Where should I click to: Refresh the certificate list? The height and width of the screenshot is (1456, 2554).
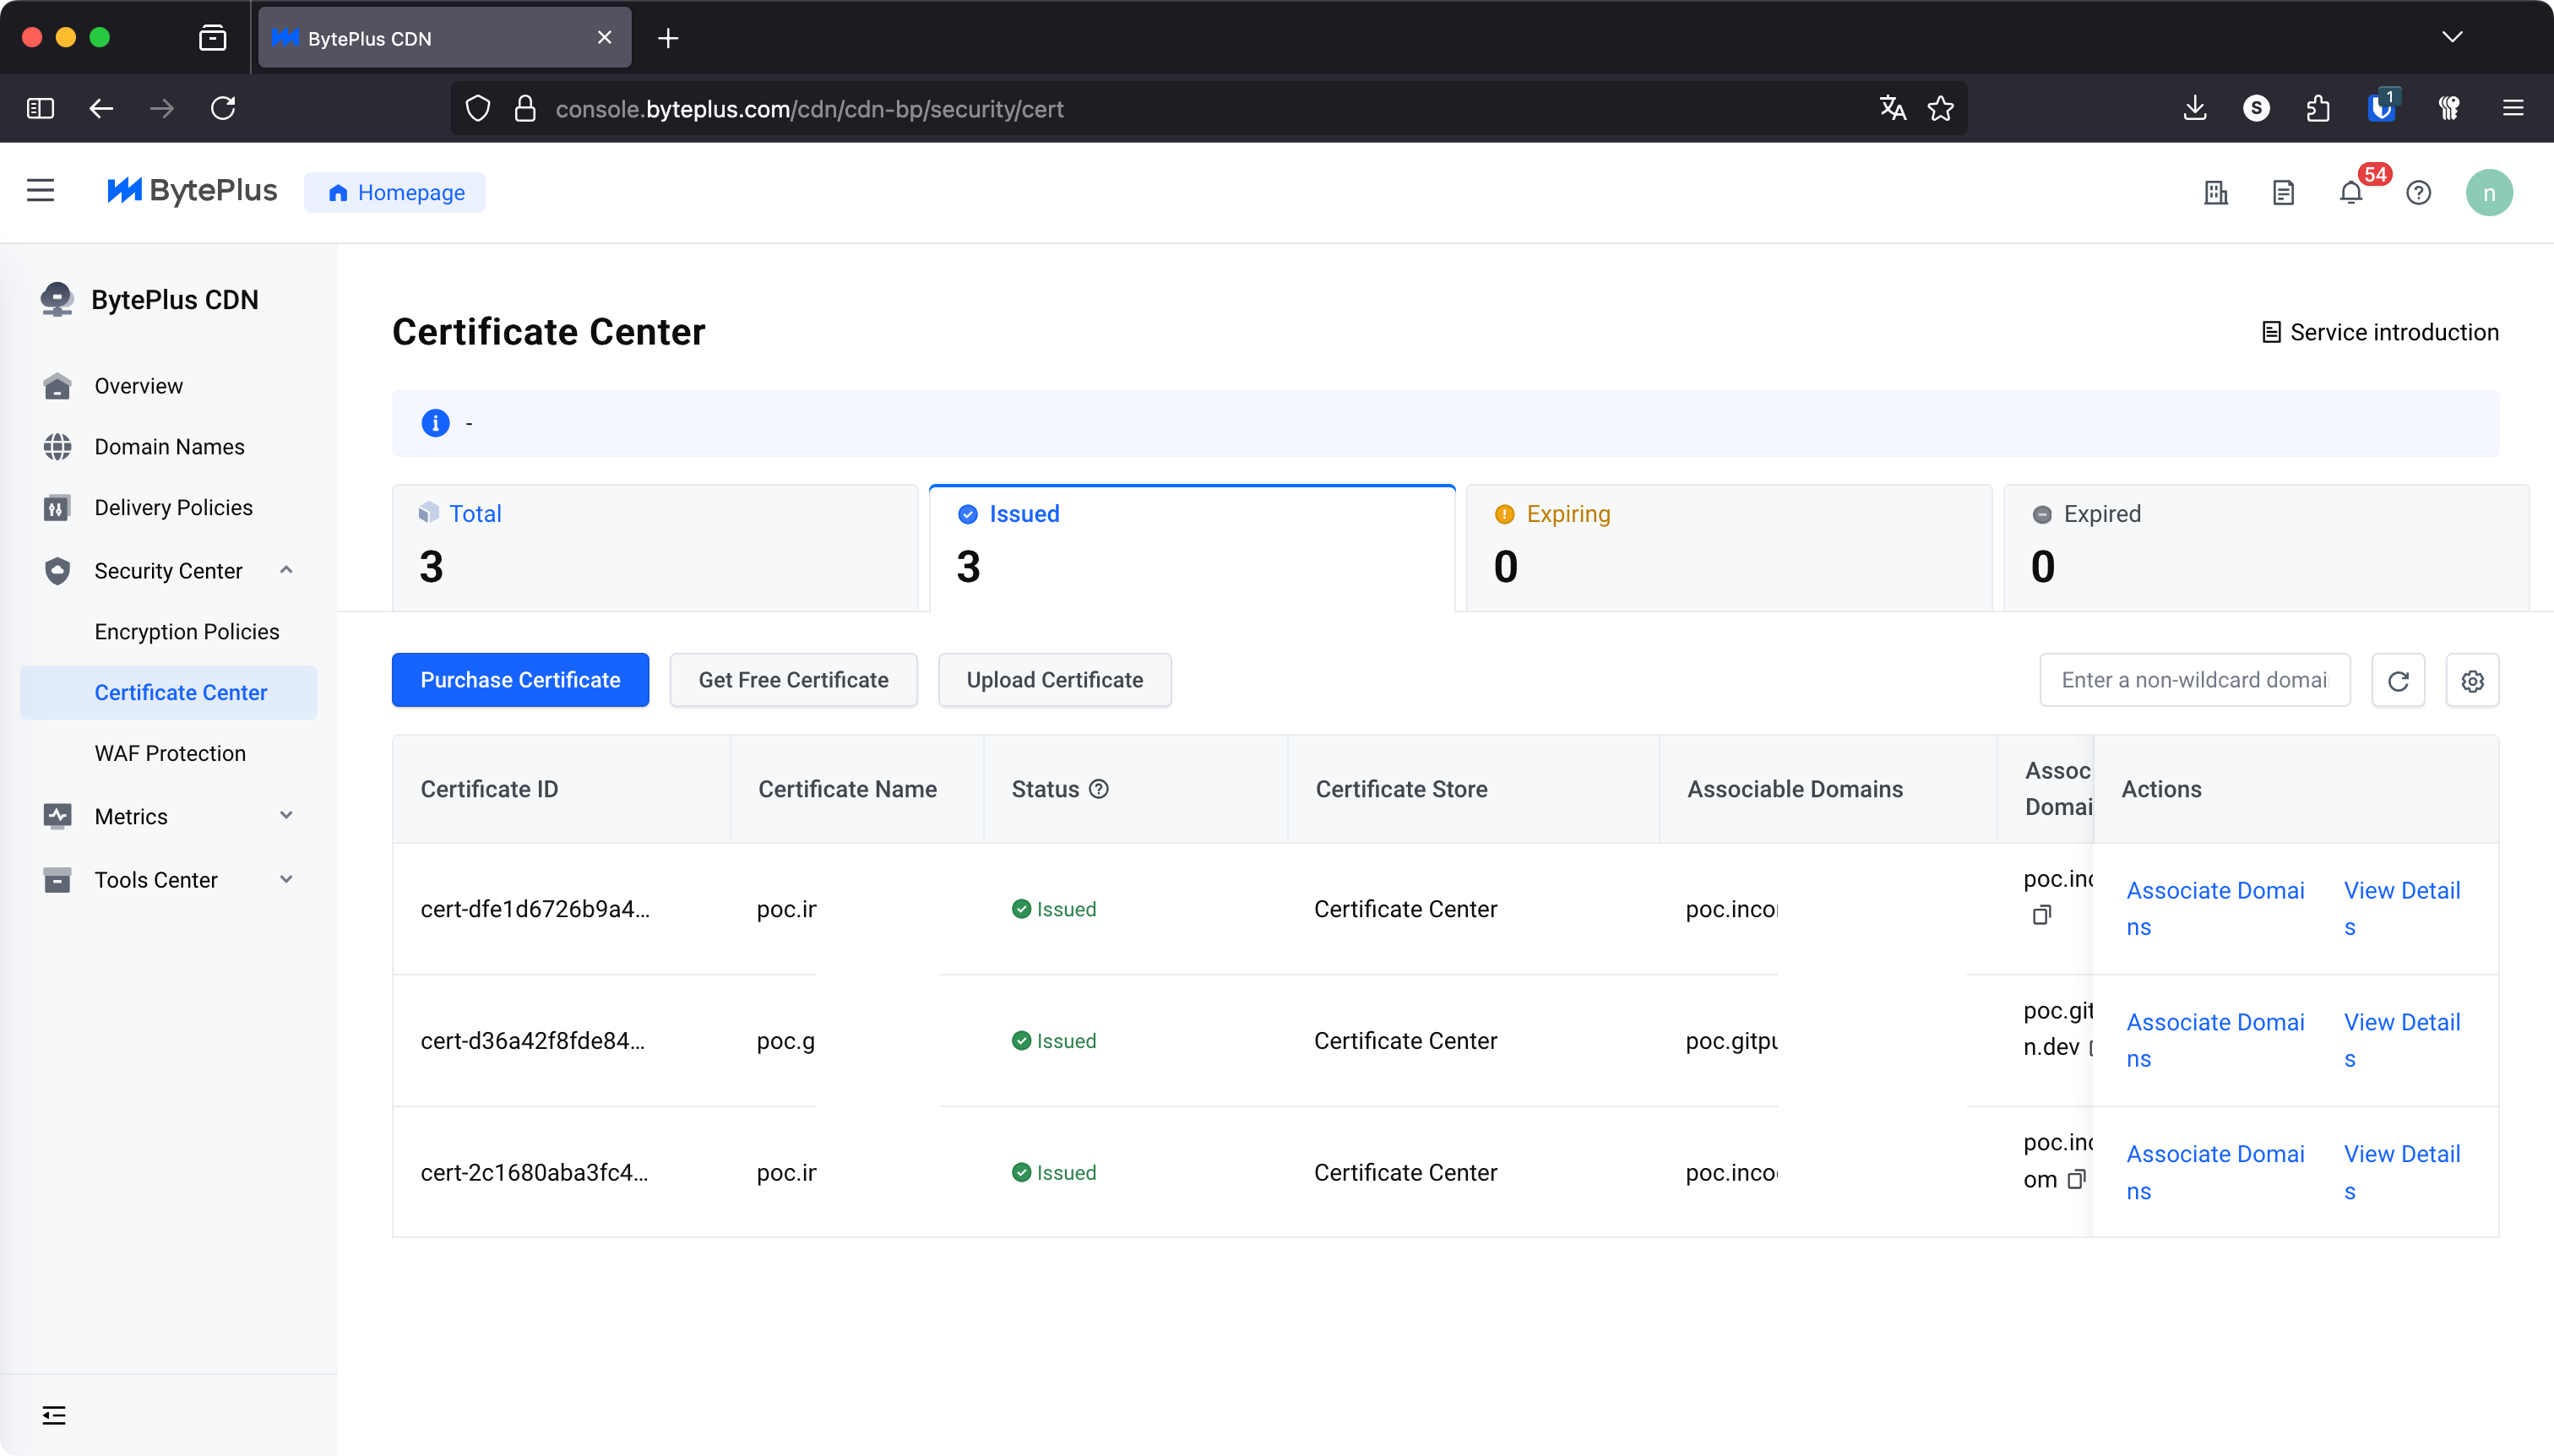2398,681
